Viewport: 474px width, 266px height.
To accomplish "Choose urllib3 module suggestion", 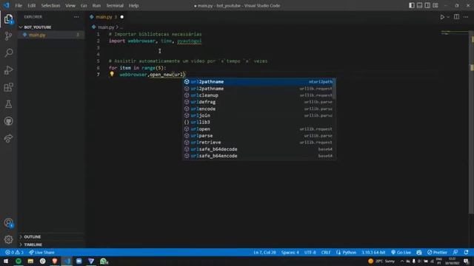I will click(258, 122).
